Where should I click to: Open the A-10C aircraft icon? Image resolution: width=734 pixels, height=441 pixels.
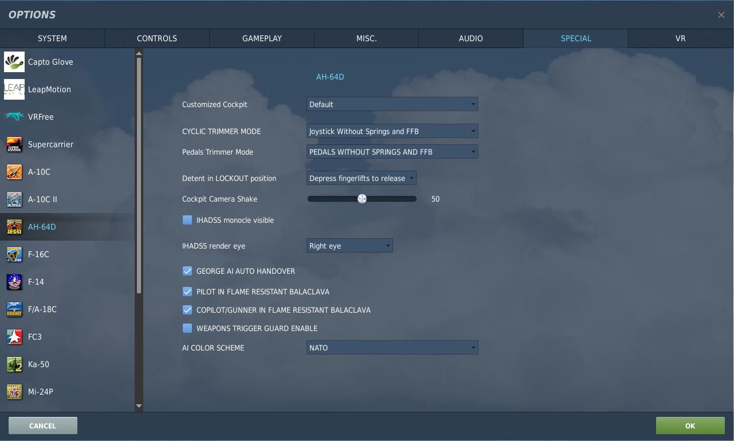coord(14,172)
